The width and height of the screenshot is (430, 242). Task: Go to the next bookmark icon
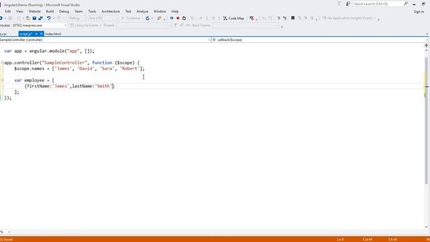[x=305, y=18]
